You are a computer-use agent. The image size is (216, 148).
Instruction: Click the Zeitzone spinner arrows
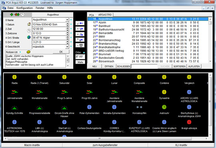pyautogui.click(x=67, y=33)
